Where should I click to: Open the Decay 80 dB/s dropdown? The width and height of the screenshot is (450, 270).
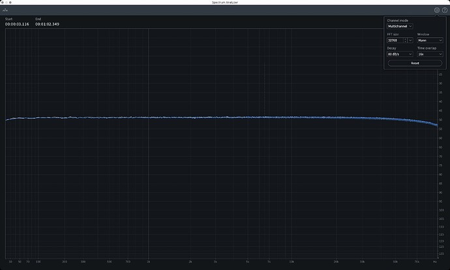(x=400, y=54)
